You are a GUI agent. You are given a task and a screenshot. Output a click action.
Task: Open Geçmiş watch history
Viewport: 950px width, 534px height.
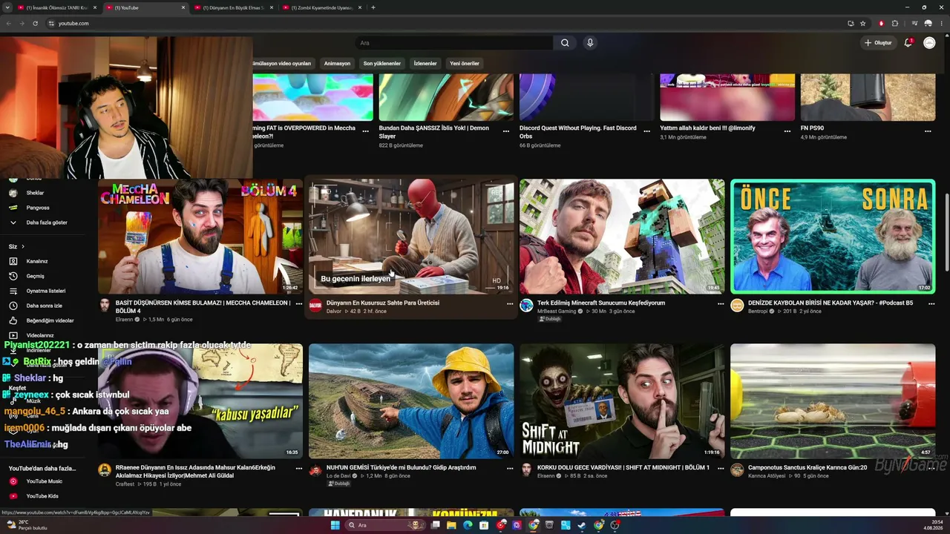[x=35, y=276]
